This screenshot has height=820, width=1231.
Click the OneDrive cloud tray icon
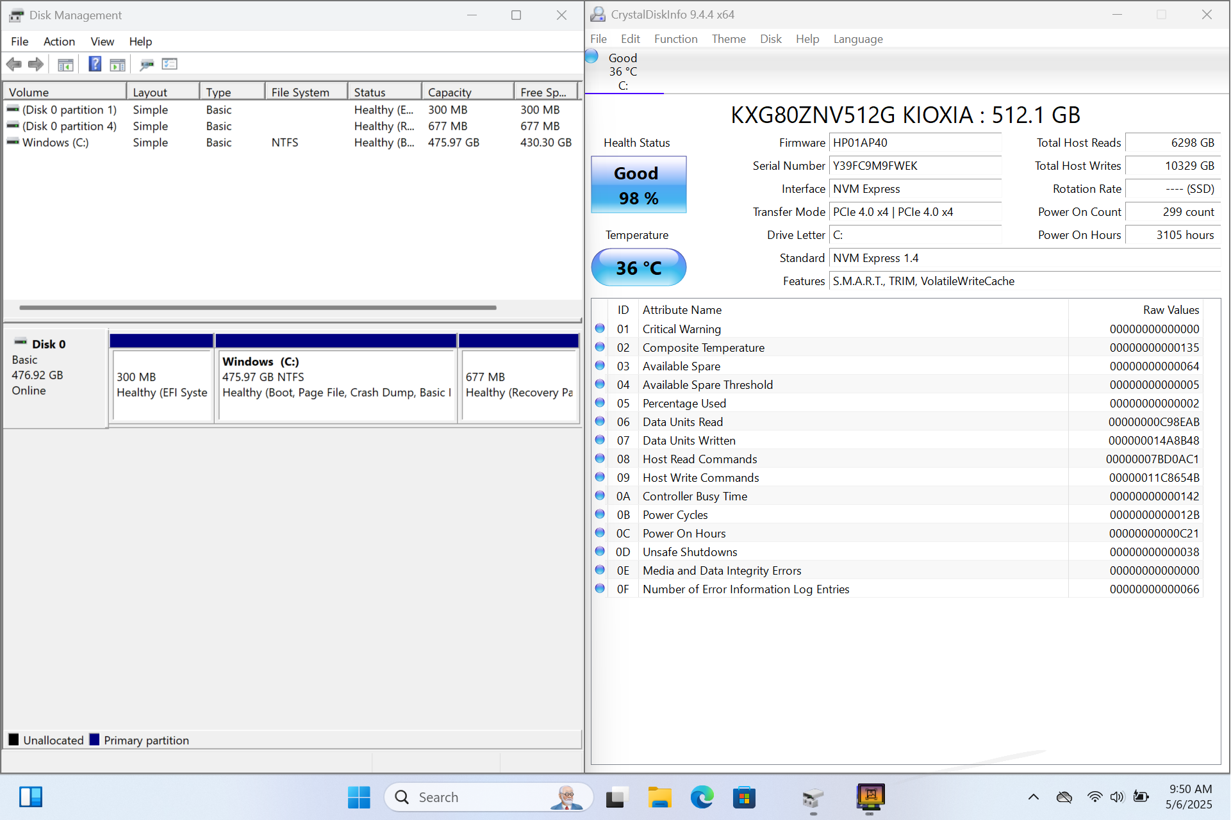pos(1064,797)
